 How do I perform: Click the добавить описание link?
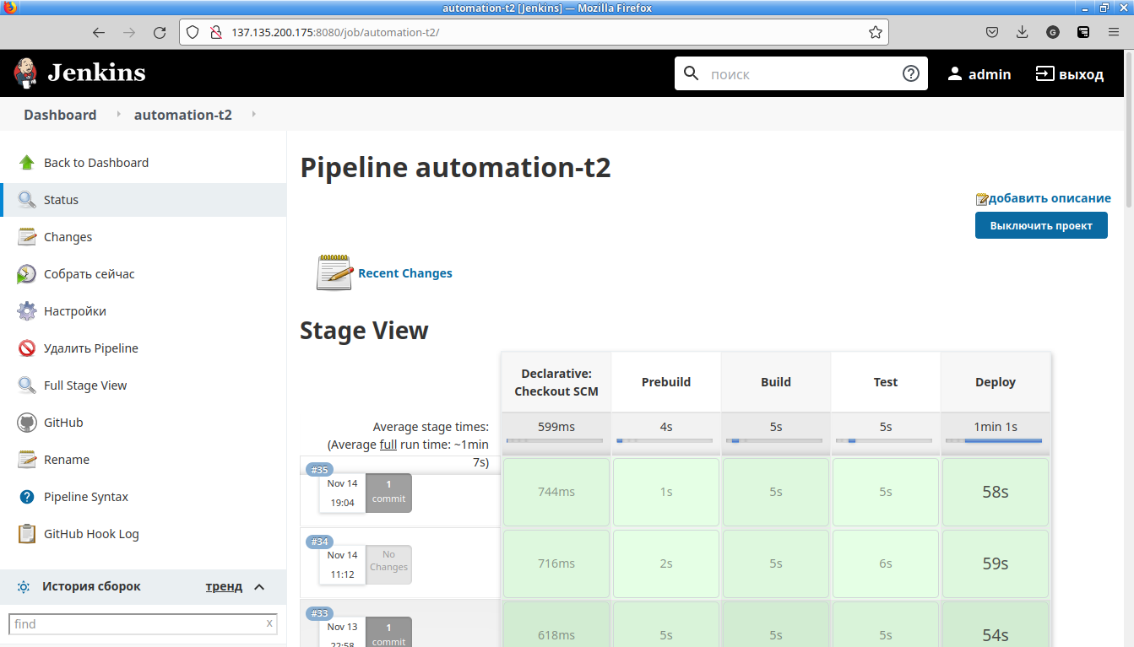[1050, 198]
